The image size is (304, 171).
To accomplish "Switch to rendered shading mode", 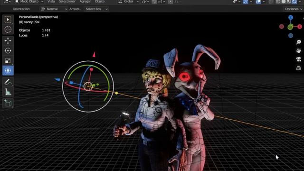I will (294, 1).
